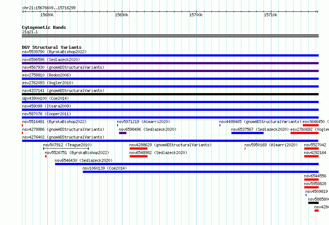Click the nsv5539790 (ByrskaBishop2022) variant label
Screen dimensions: 329x225
54,52
